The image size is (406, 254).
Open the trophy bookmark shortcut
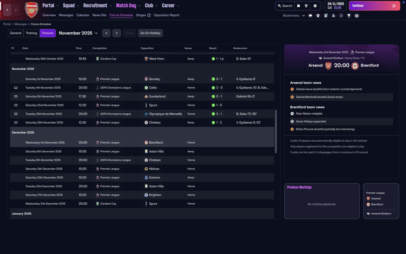[349, 16]
